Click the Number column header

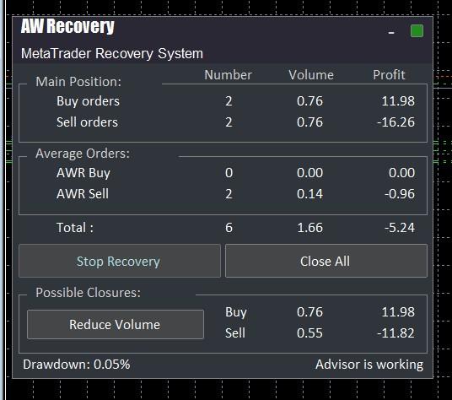228,75
